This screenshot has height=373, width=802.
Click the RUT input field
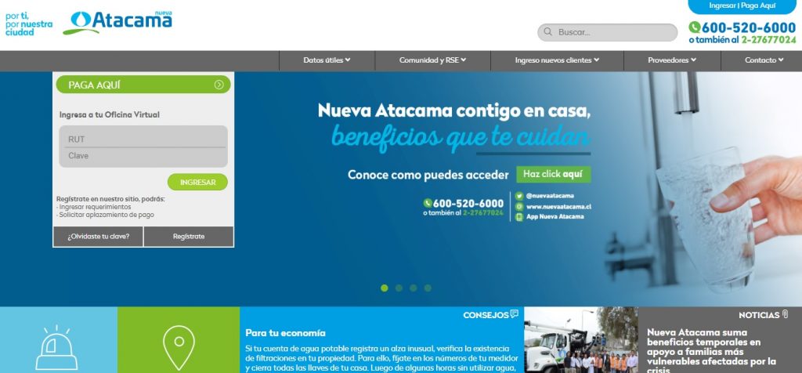coord(143,139)
